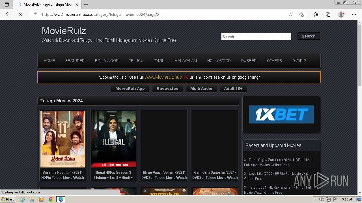362x203 pixels.
Task: Open browser Settings and more menu
Action: pyautogui.click(x=354, y=14)
